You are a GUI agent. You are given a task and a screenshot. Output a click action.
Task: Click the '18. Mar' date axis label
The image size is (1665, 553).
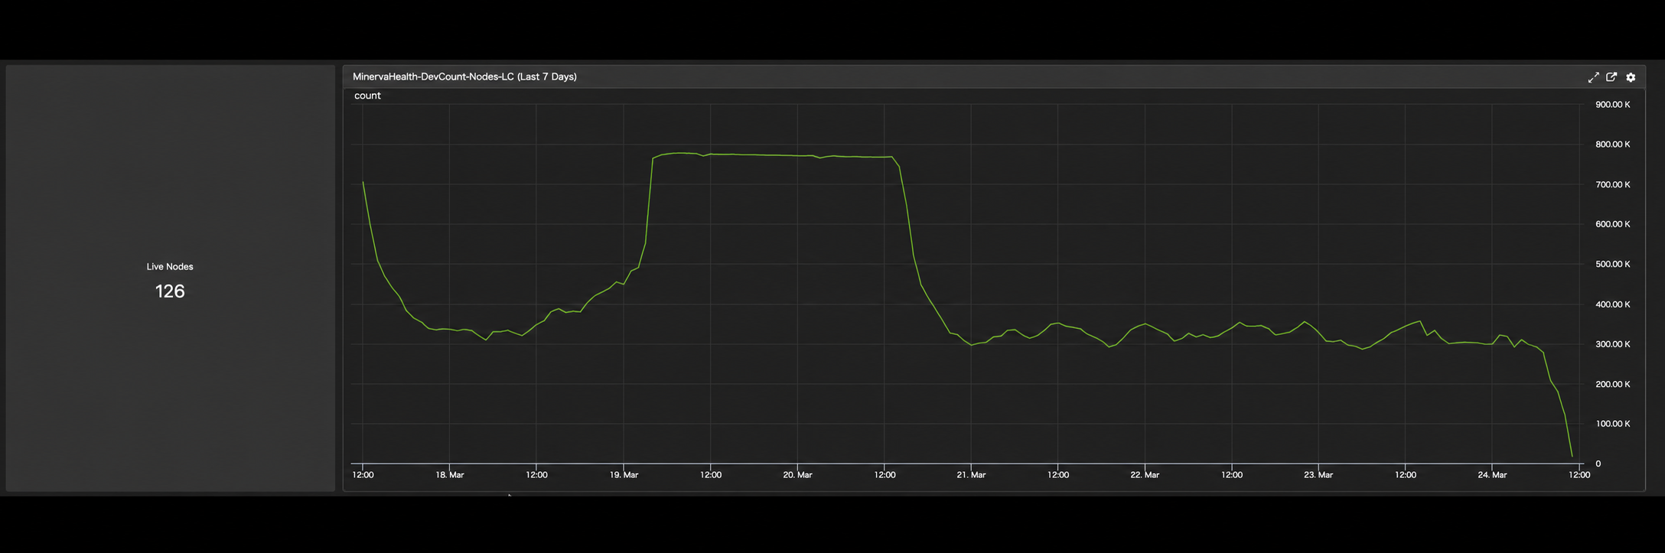[450, 475]
